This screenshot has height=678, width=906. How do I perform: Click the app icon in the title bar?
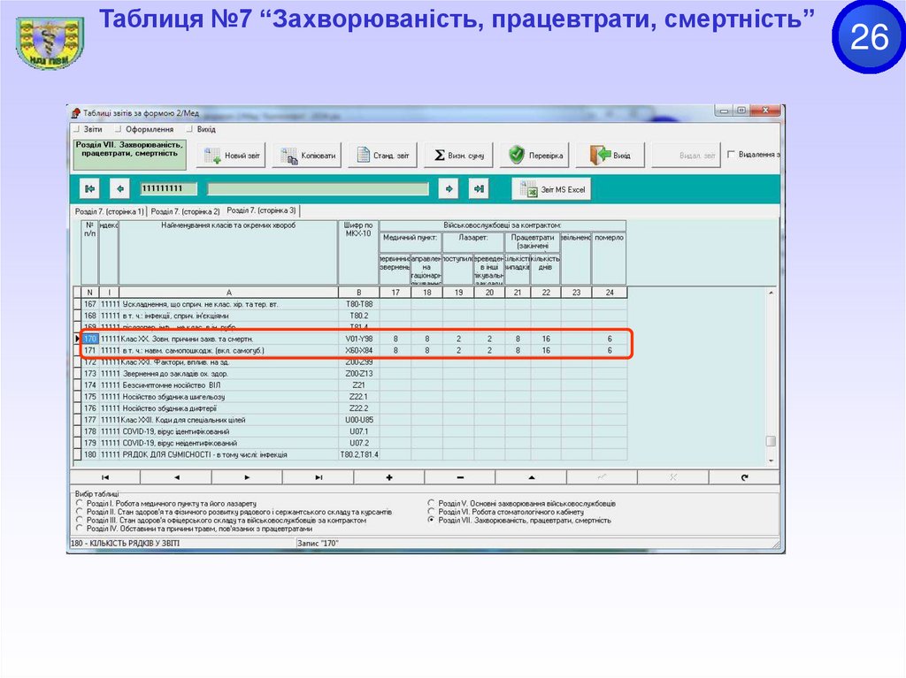[76, 113]
